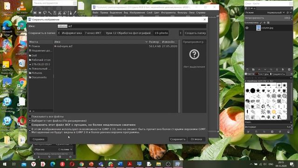
Task: Go to Информатика folder in path bar
Action: [72, 33]
